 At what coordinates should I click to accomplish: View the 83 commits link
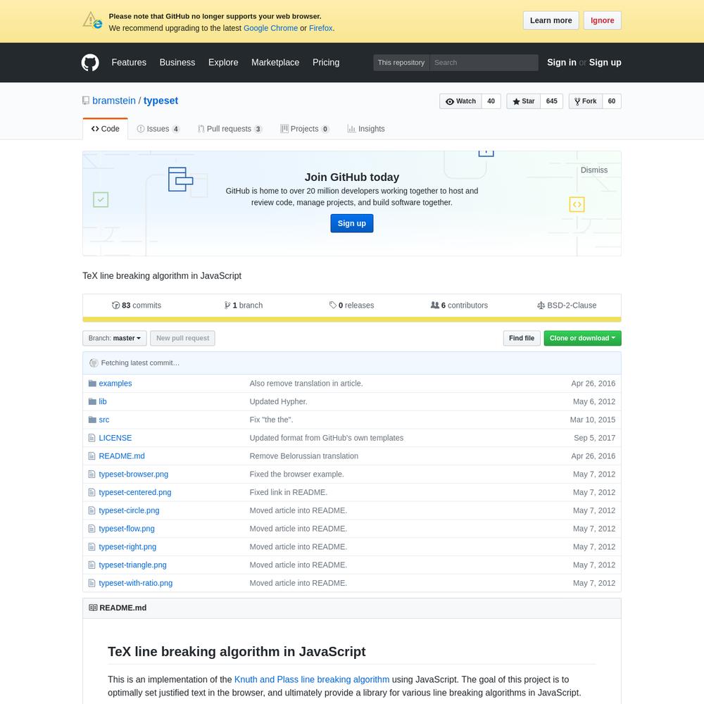click(x=137, y=306)
